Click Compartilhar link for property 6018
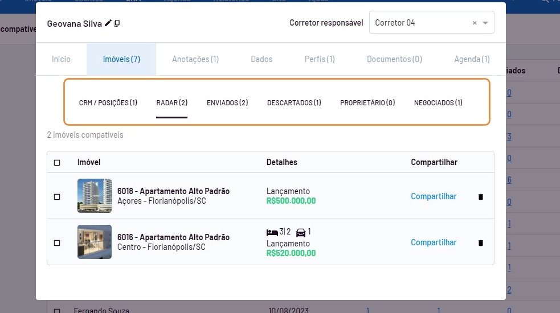560x313 pixels. click(x=434, y=196)
